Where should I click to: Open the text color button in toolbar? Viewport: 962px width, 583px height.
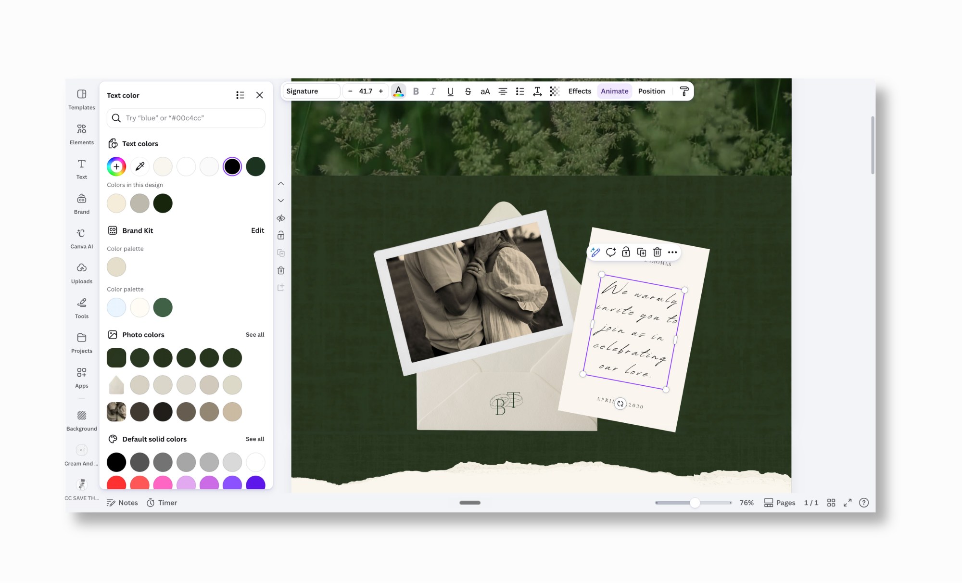[398, 91]
